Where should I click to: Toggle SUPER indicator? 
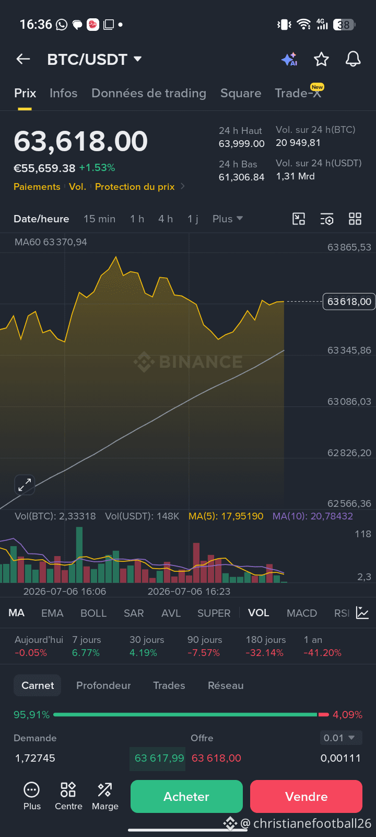tap(214, 613)
